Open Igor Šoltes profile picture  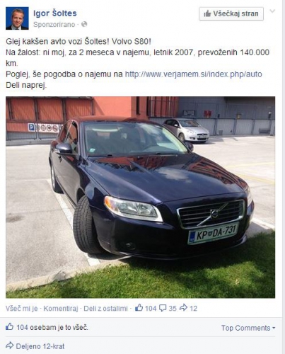click(x=17, y=18)
